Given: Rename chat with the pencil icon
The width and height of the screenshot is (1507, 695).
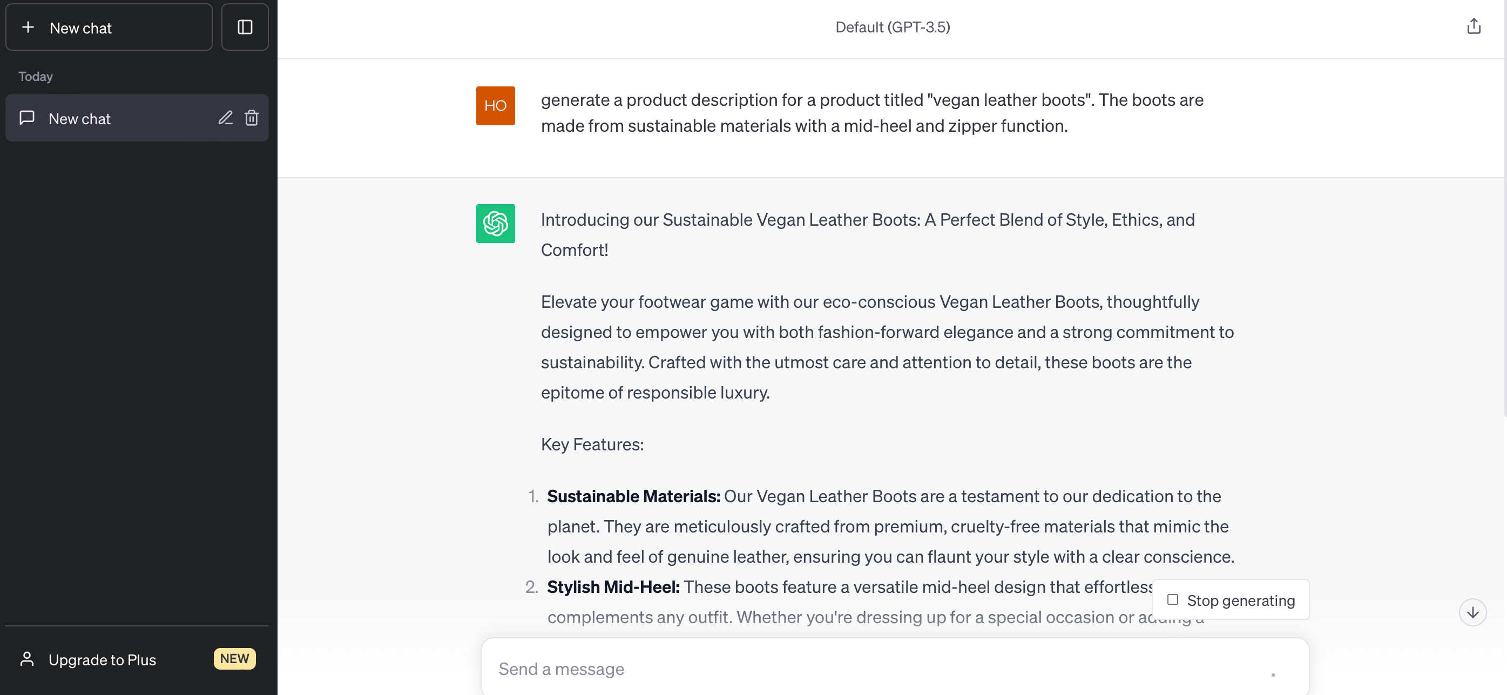Looking at the screenshot, I should coord(225,118).
